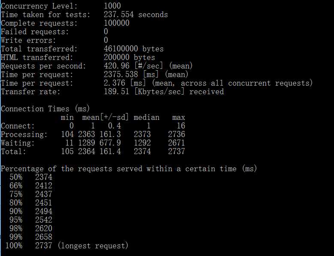This screenshot has width=334, height=256.
Task: Click the Waiting row mean value 1289
Action: (x=87, y=143)
